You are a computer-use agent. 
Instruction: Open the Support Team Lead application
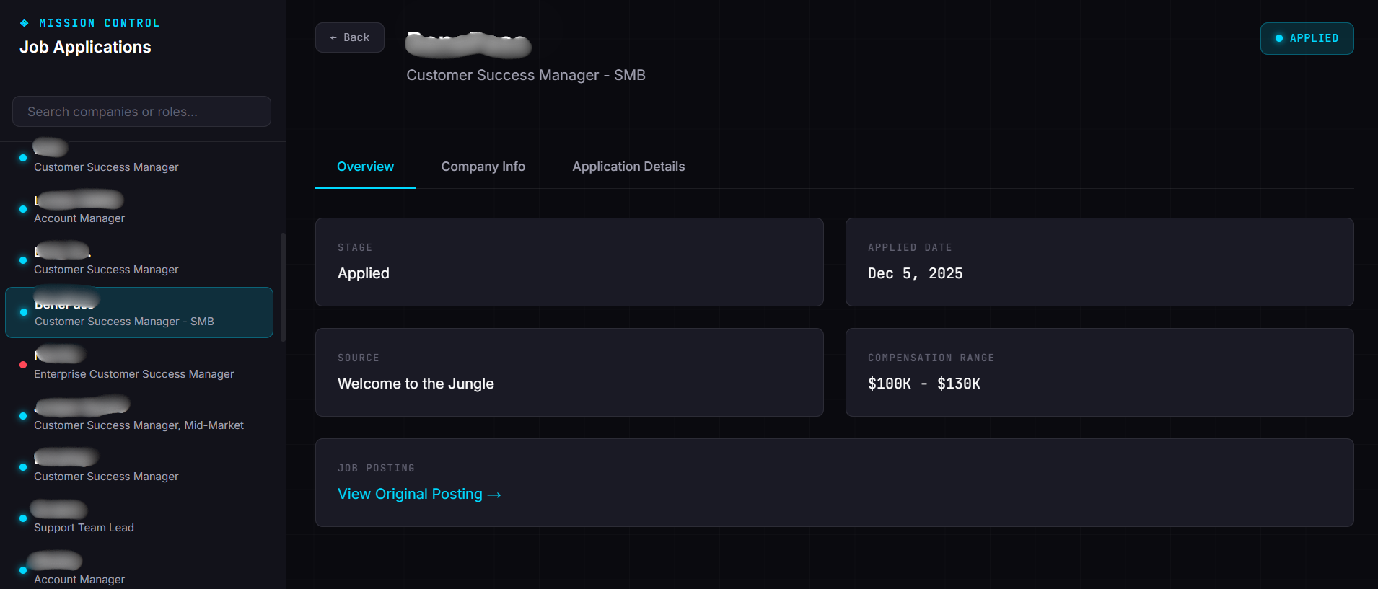(x=84, y=527)
